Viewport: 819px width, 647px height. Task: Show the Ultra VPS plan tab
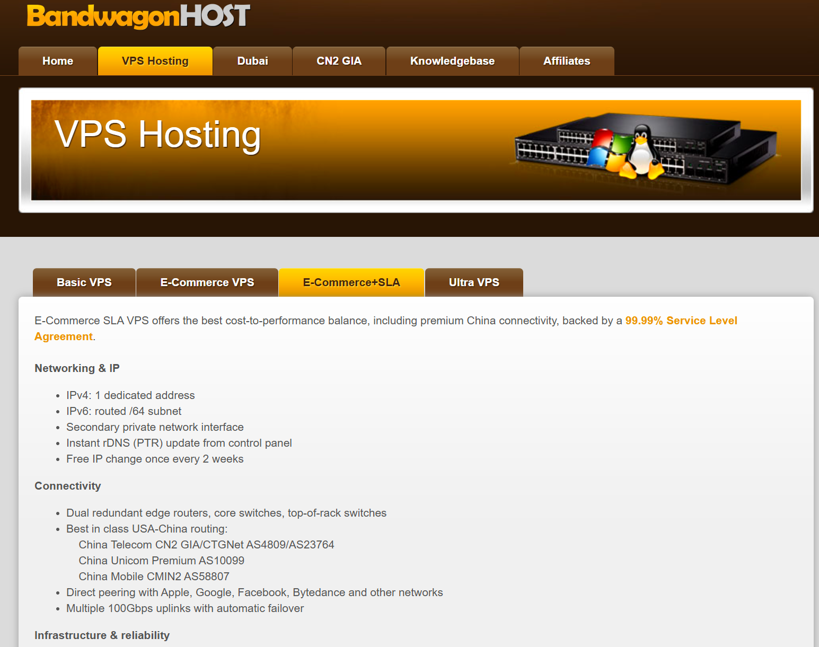(474, 282)
